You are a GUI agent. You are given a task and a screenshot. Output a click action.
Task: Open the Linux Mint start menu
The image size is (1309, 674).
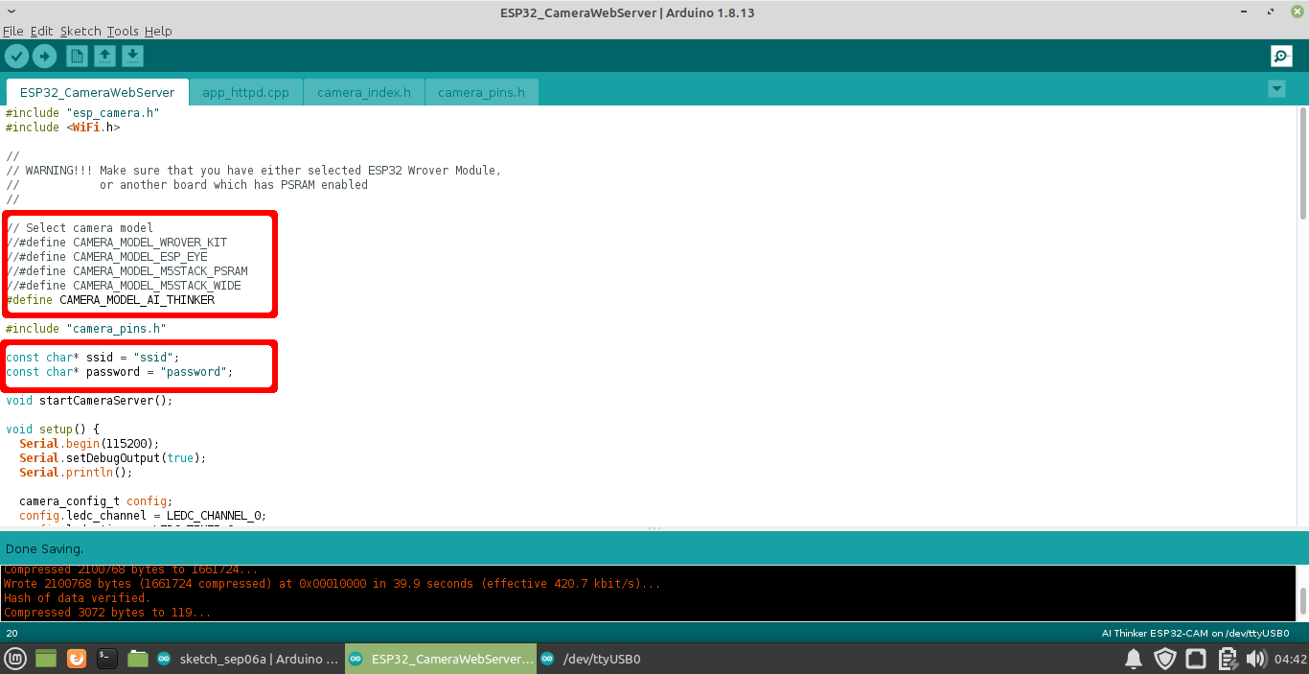(15, 659)
